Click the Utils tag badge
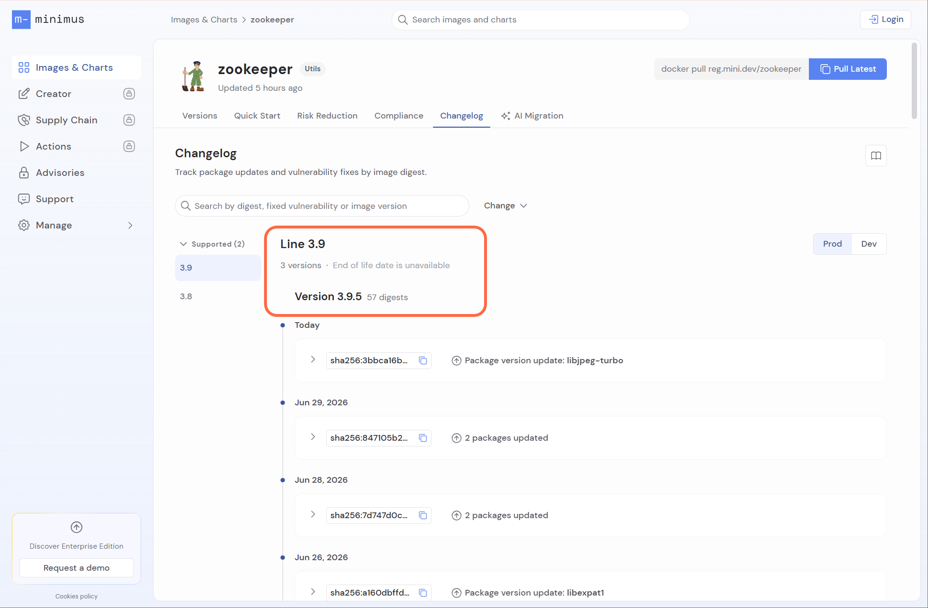Image resolution: width=928 pixels, height=608 pixels. point(313,69)
